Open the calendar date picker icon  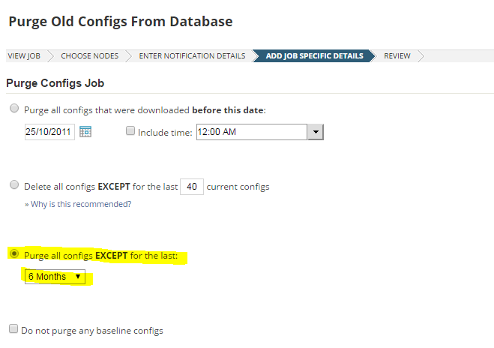coord(85,131)
